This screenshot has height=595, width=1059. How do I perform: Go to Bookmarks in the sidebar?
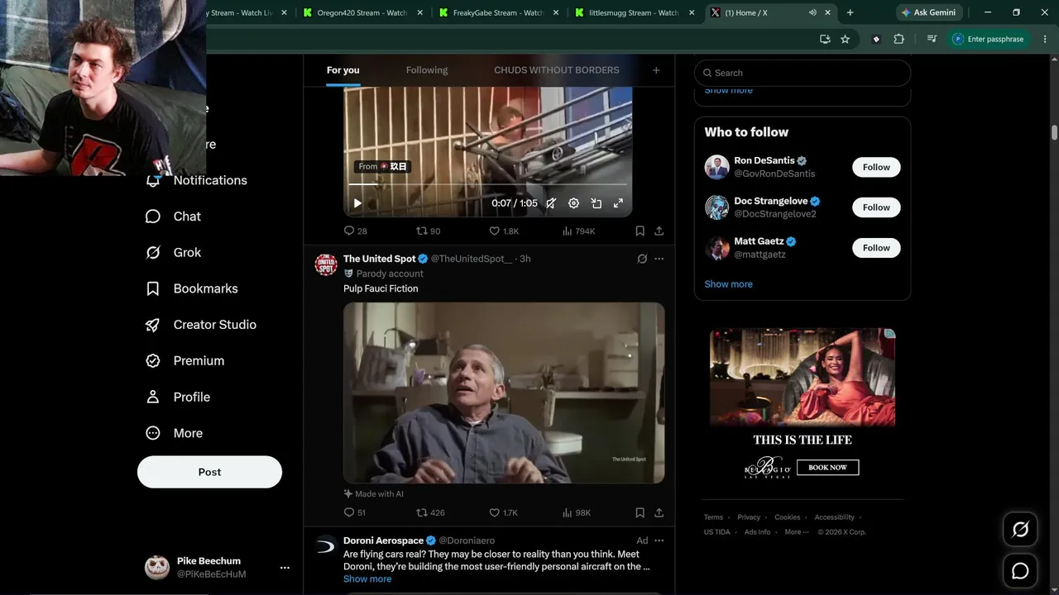tap(191, 288)
